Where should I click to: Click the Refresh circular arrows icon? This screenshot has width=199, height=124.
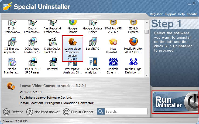tap(6, 112)
